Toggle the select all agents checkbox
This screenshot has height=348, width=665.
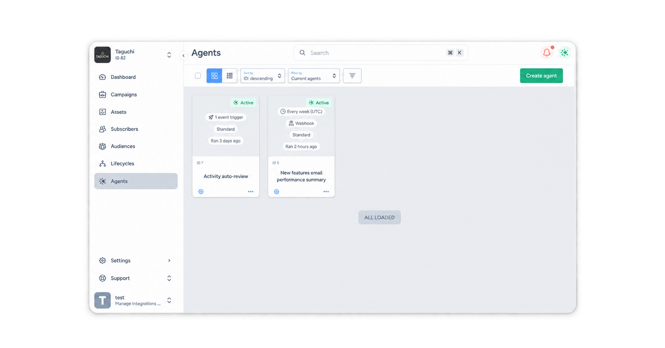pos(198,76)
